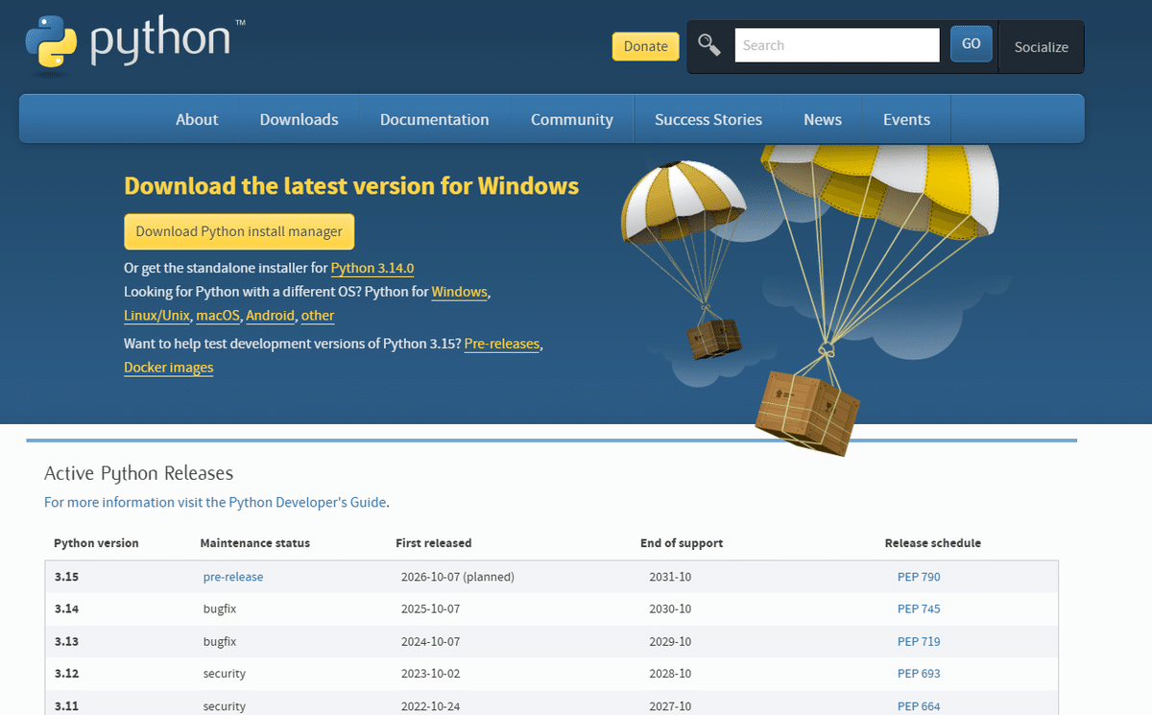Expand the About navigation dropdown

pos(197,119)
